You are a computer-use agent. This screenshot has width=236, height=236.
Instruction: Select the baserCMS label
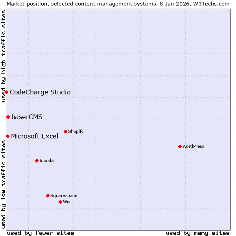27,117
